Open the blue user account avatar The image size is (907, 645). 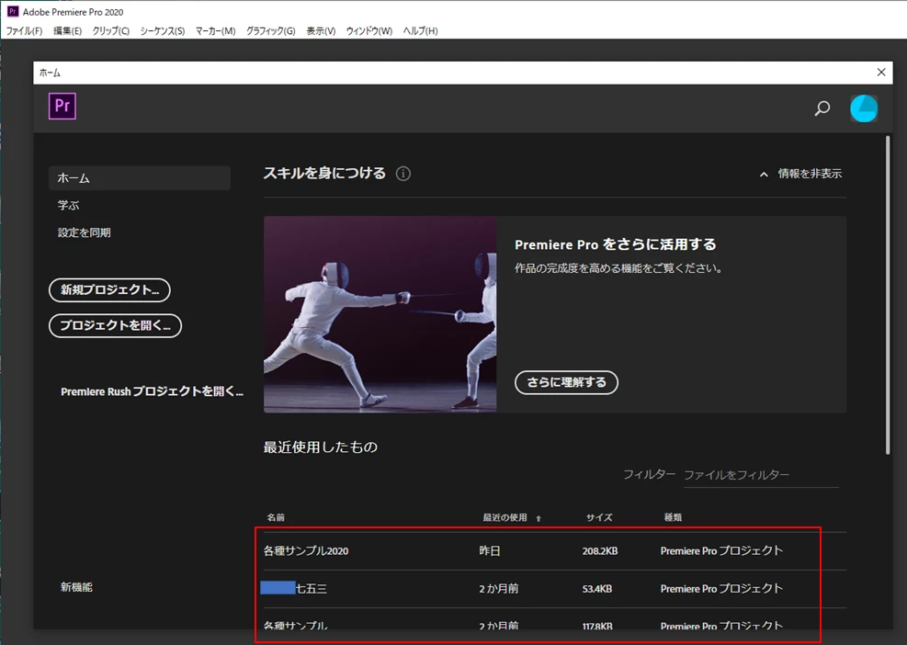click(864, 108)
